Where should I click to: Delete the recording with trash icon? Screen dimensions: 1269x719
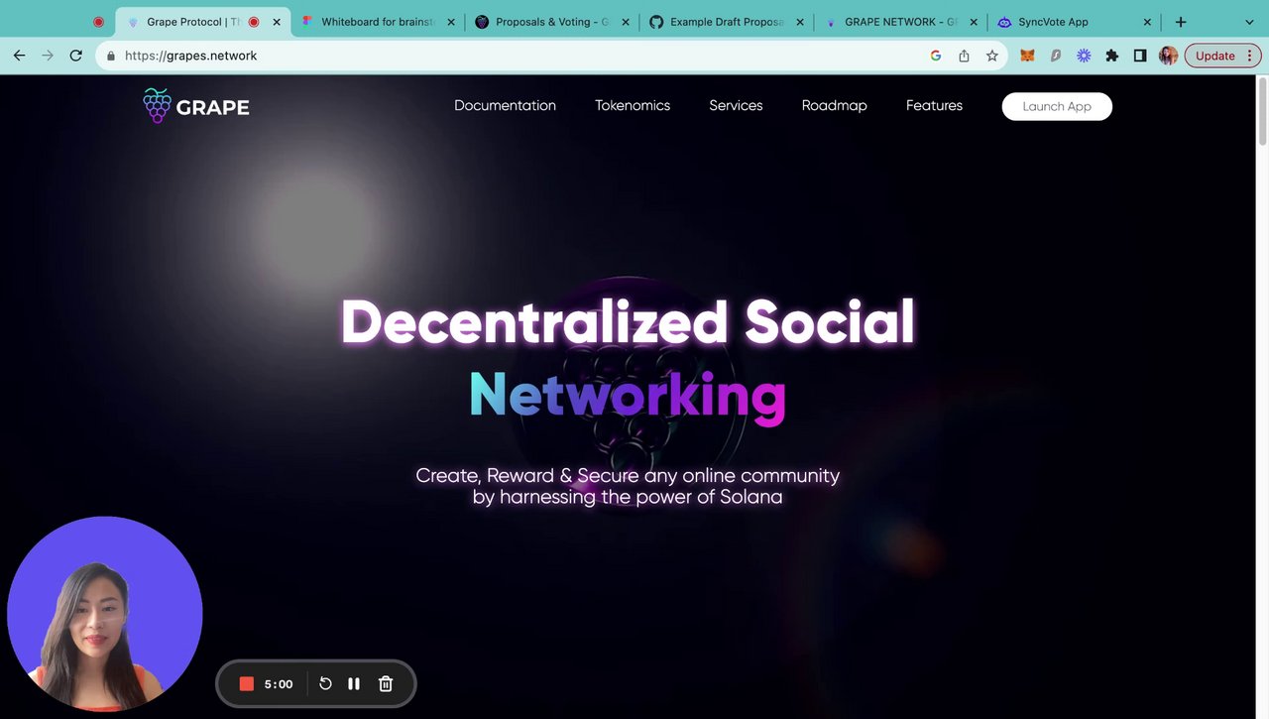click(x=386, y=683)
